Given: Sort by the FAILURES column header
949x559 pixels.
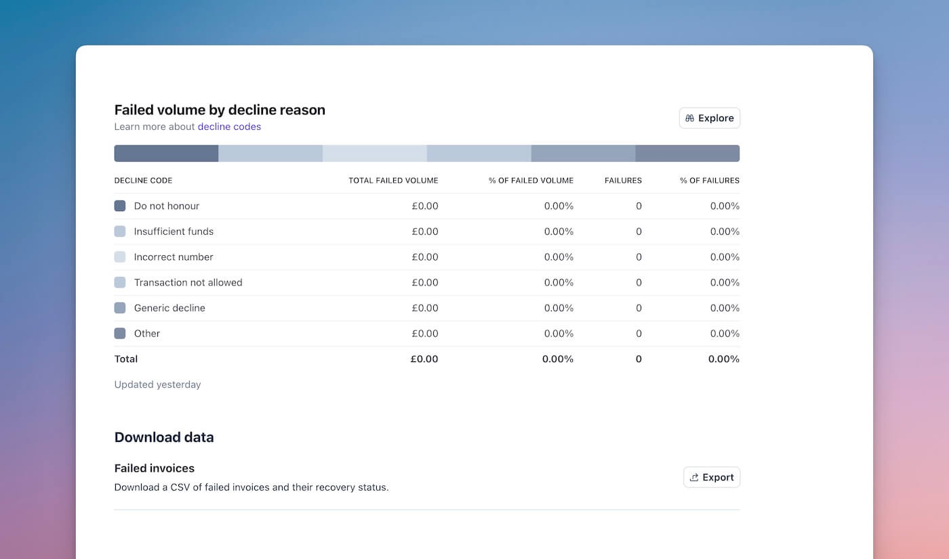Looking at the screenshot, I should [x=623, y=181].
